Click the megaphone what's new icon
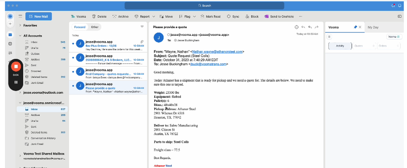 pos(393,5)
